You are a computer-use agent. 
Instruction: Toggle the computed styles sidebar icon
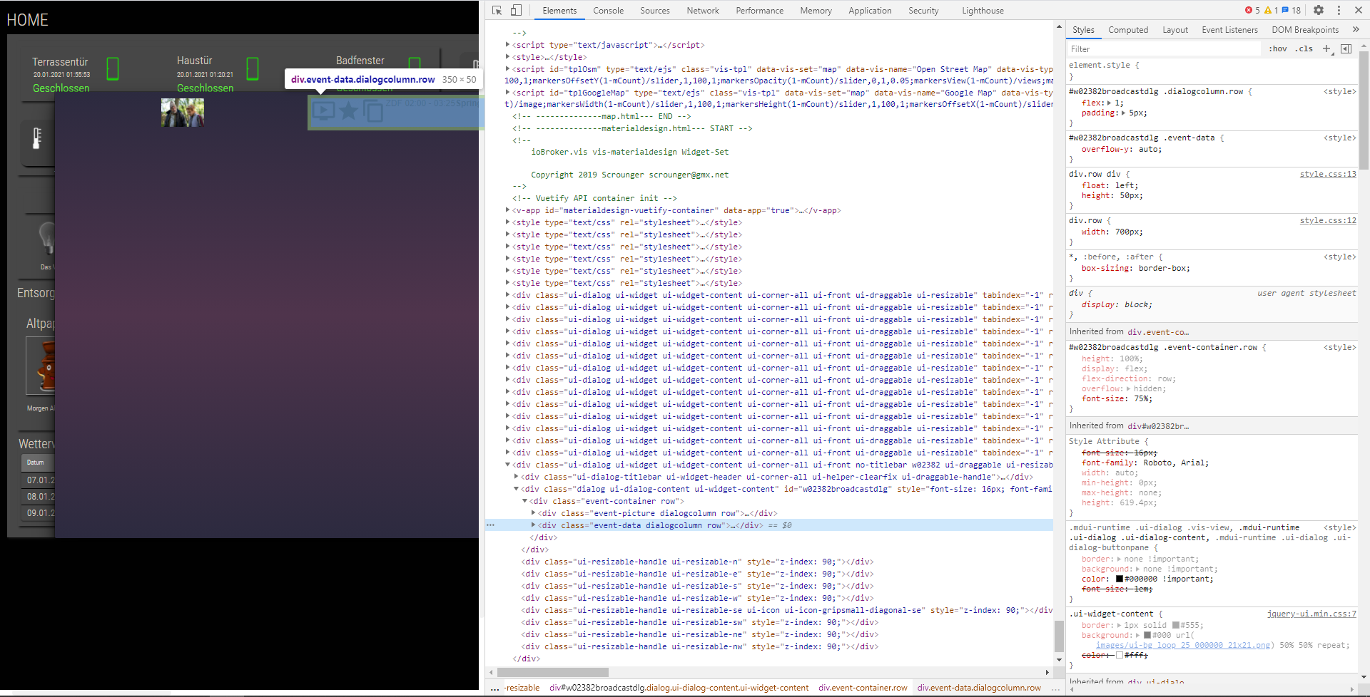tap(1346, 48)
